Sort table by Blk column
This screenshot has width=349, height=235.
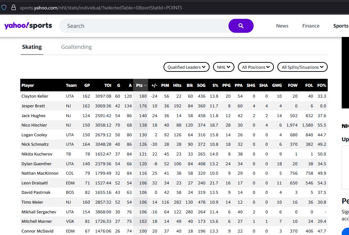coord(190,85)
